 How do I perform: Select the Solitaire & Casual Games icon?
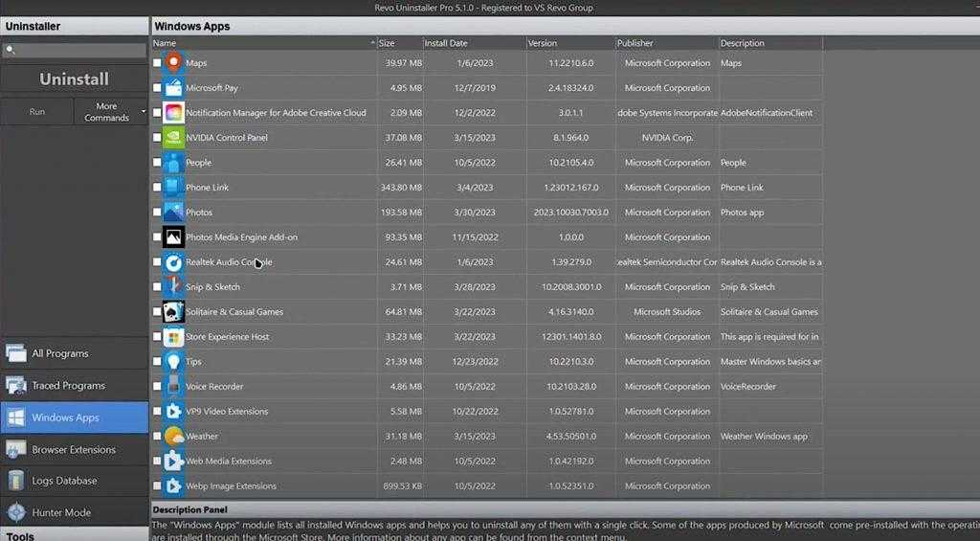(x=173, y=312)
